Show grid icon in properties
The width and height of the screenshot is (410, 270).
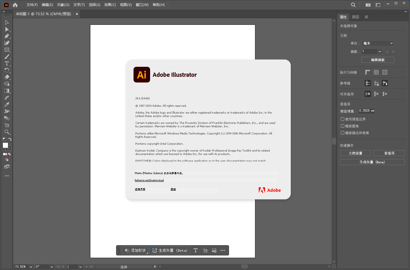(x=376, y=72)
